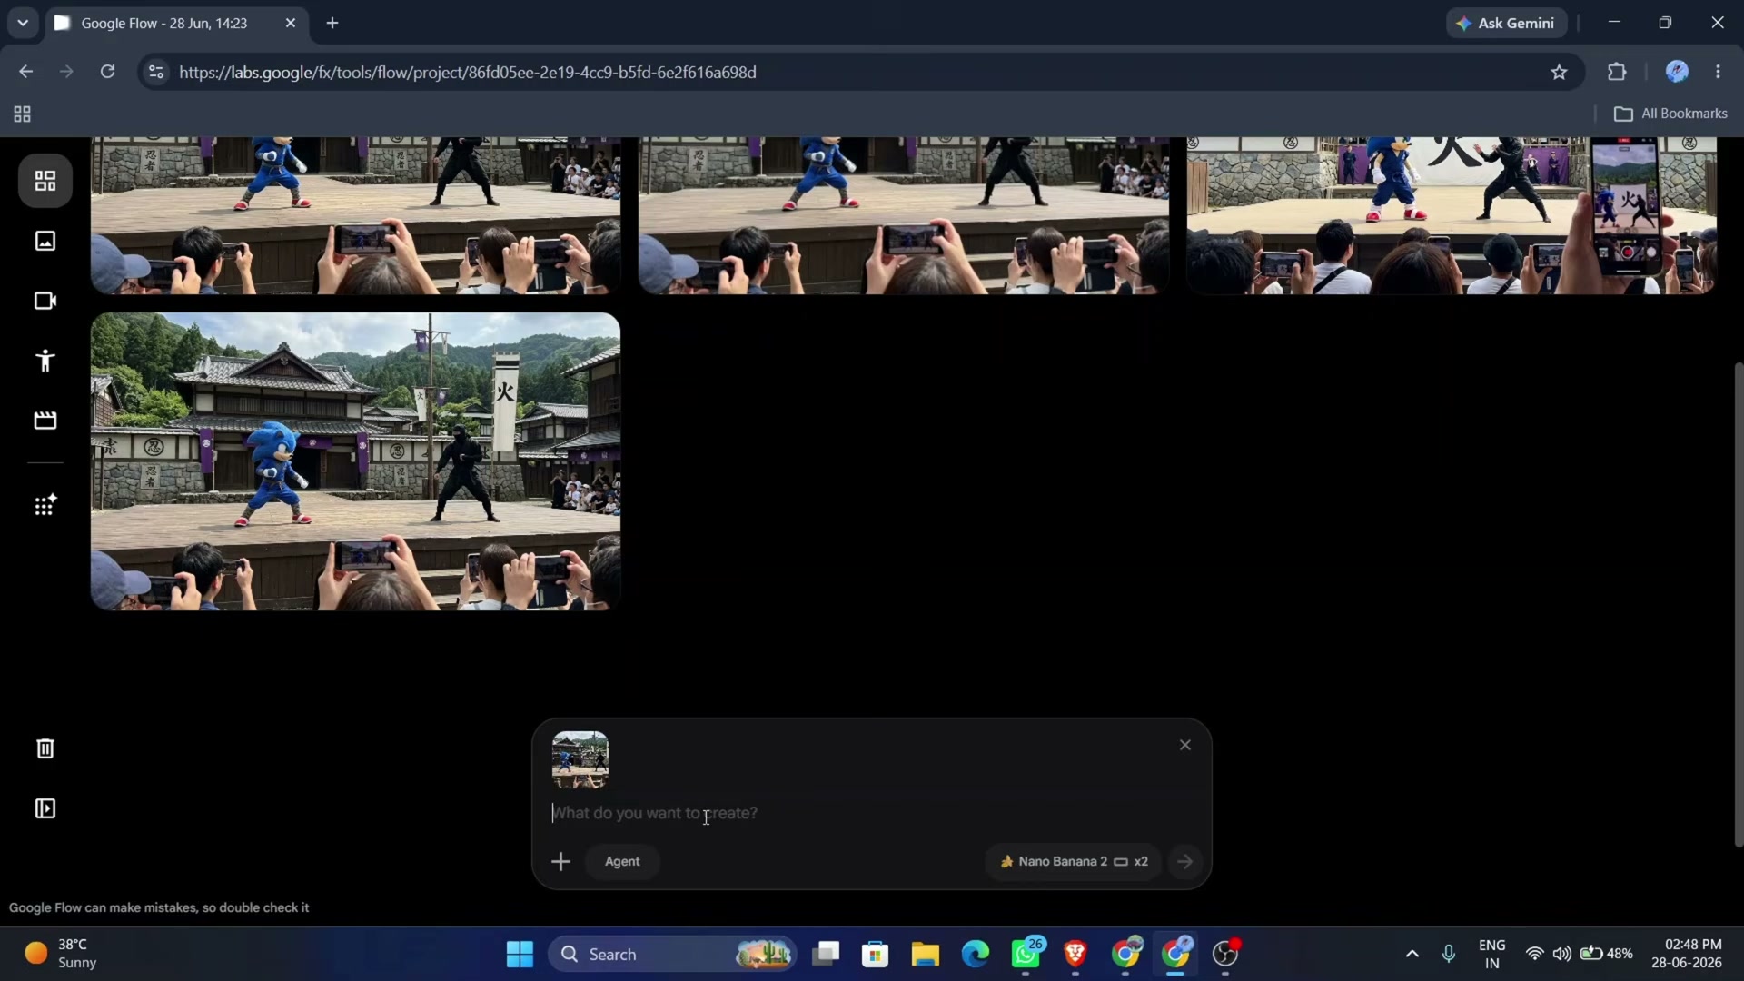Open the battery 48% status
The width and height of the screenshot is (1744, 981).
click(1606, 954)
